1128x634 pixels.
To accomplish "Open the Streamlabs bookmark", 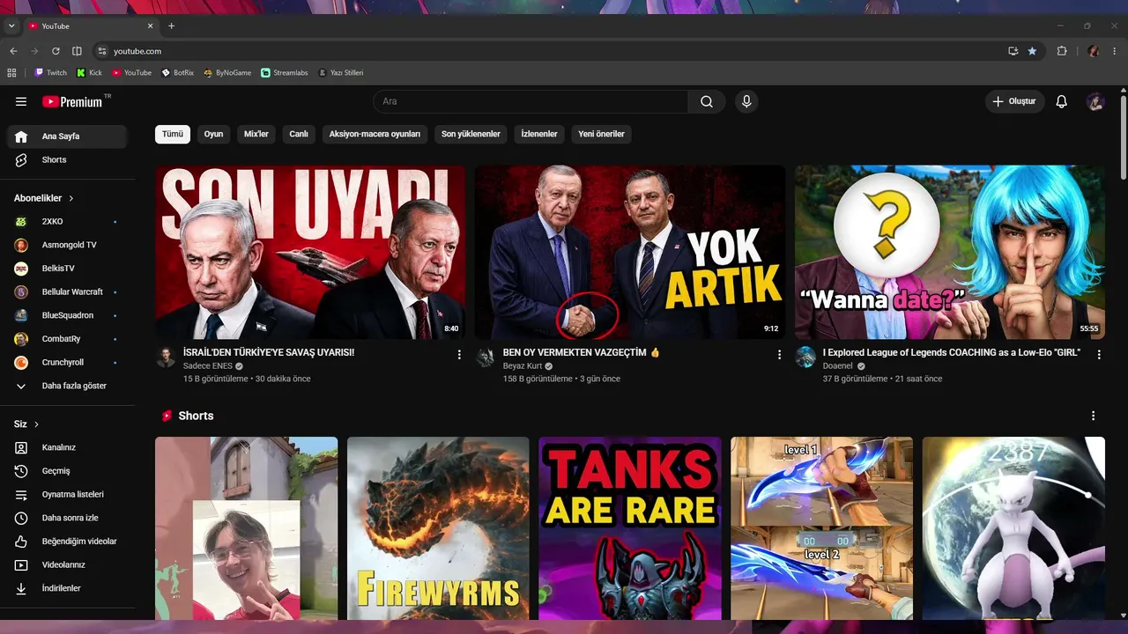I will point(285,73).
